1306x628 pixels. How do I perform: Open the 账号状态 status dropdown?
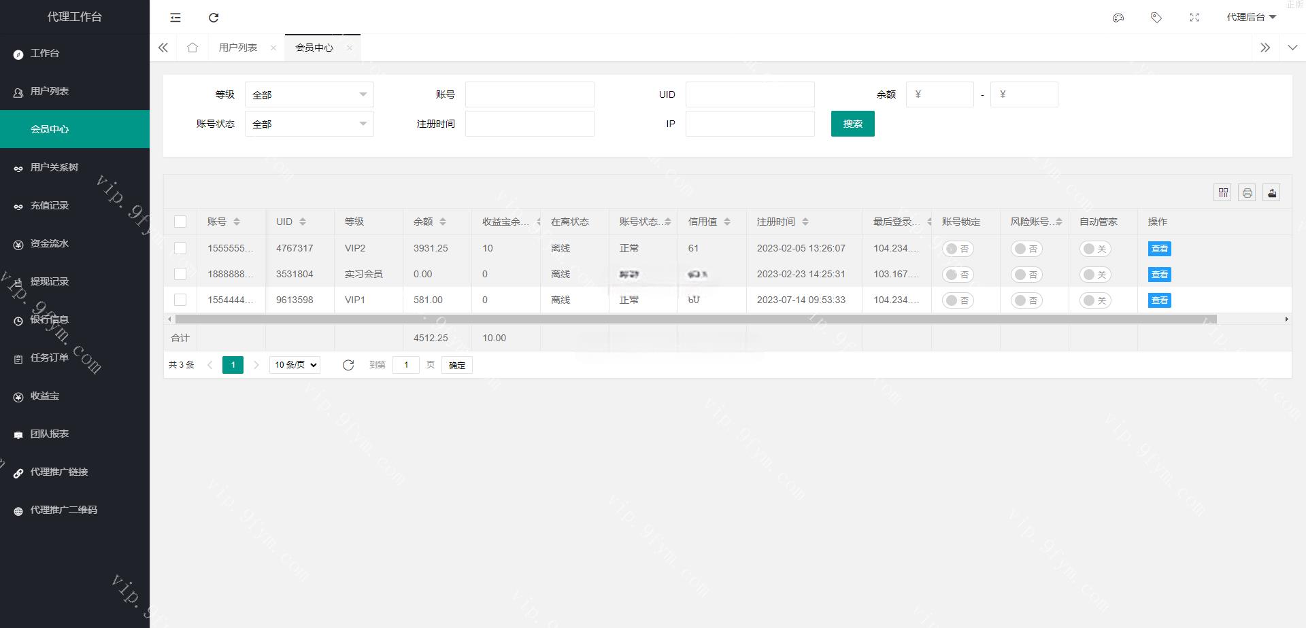(x=309, y=124)
